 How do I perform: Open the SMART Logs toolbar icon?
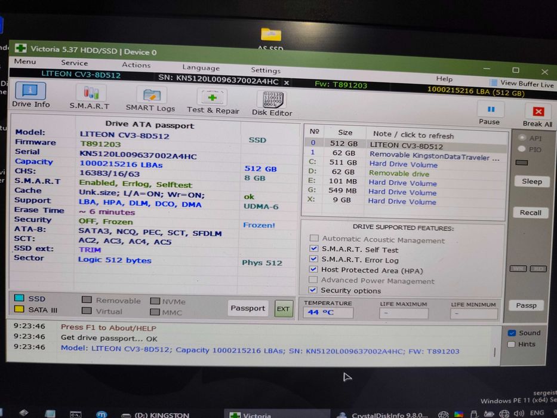152,95
